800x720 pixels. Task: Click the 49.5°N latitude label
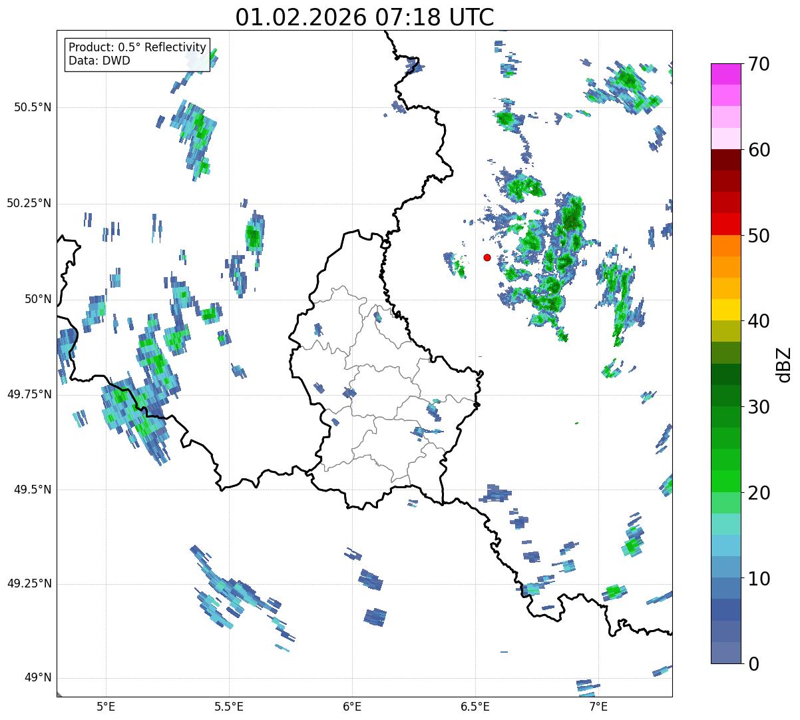33,490
